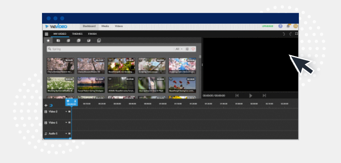Select the spring blossom on branch clip thumbnail

point(152,66)
